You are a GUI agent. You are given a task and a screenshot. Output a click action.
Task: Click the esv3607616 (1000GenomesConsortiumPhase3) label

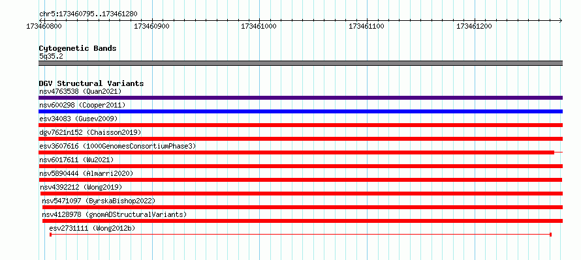[118, 146]
